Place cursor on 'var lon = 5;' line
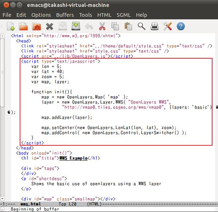Image resolution: width=218 pixels, height=212 pixels. [x=46, y=66]
